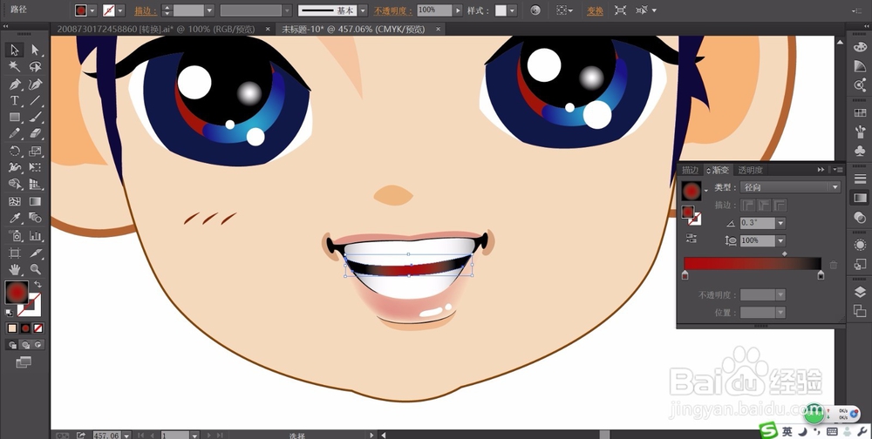Select the Blend tool
Image resolution: width=872 pixels, height=439 pixels.
pyautogui.click(x=35, y=218)
